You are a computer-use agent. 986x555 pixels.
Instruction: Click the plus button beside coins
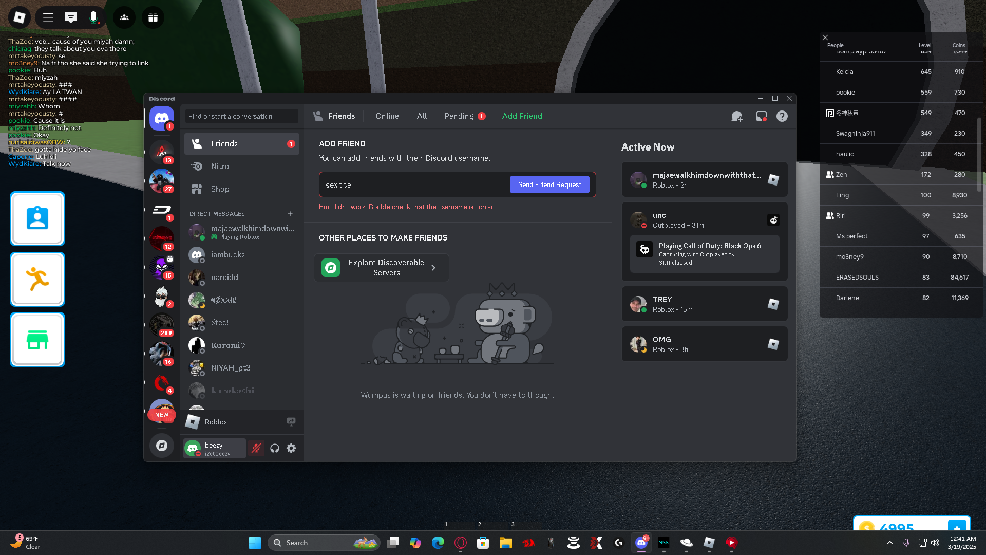coord(957,526)
